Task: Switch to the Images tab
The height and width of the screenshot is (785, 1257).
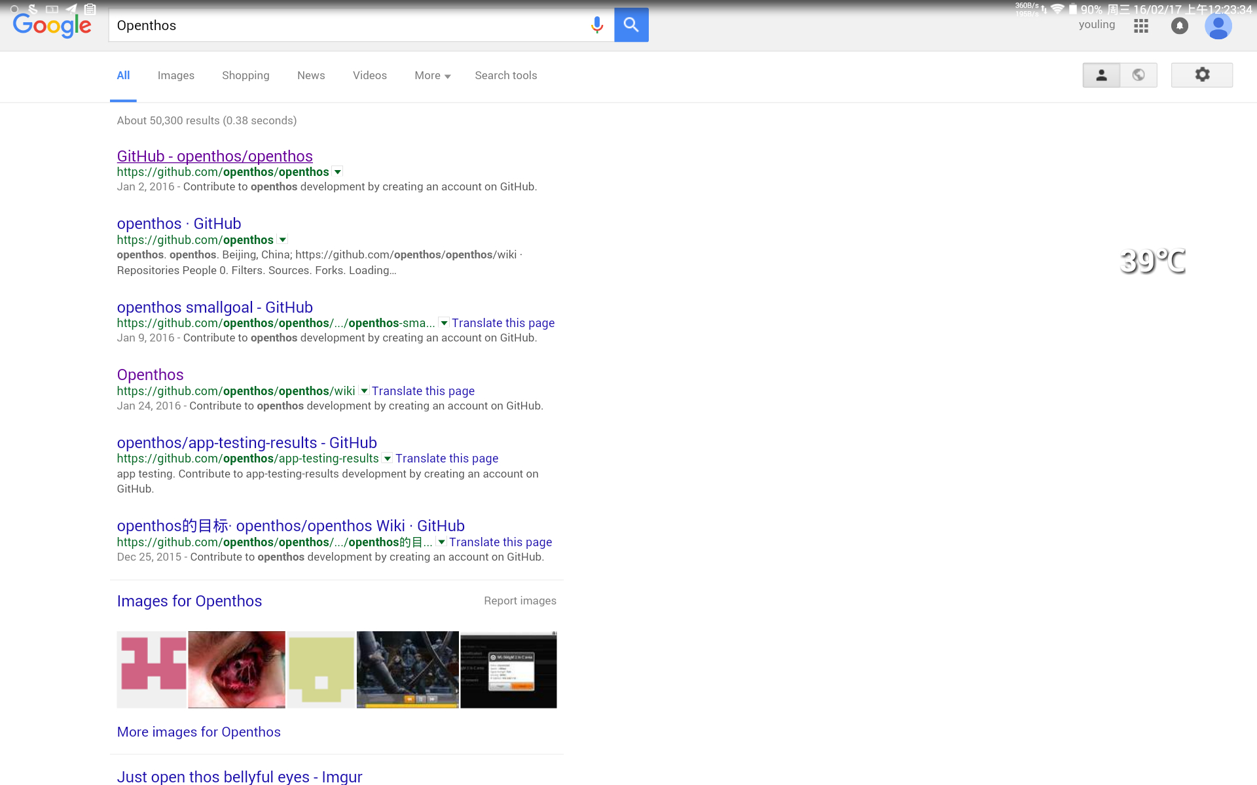Action: [x=176, y=75]
